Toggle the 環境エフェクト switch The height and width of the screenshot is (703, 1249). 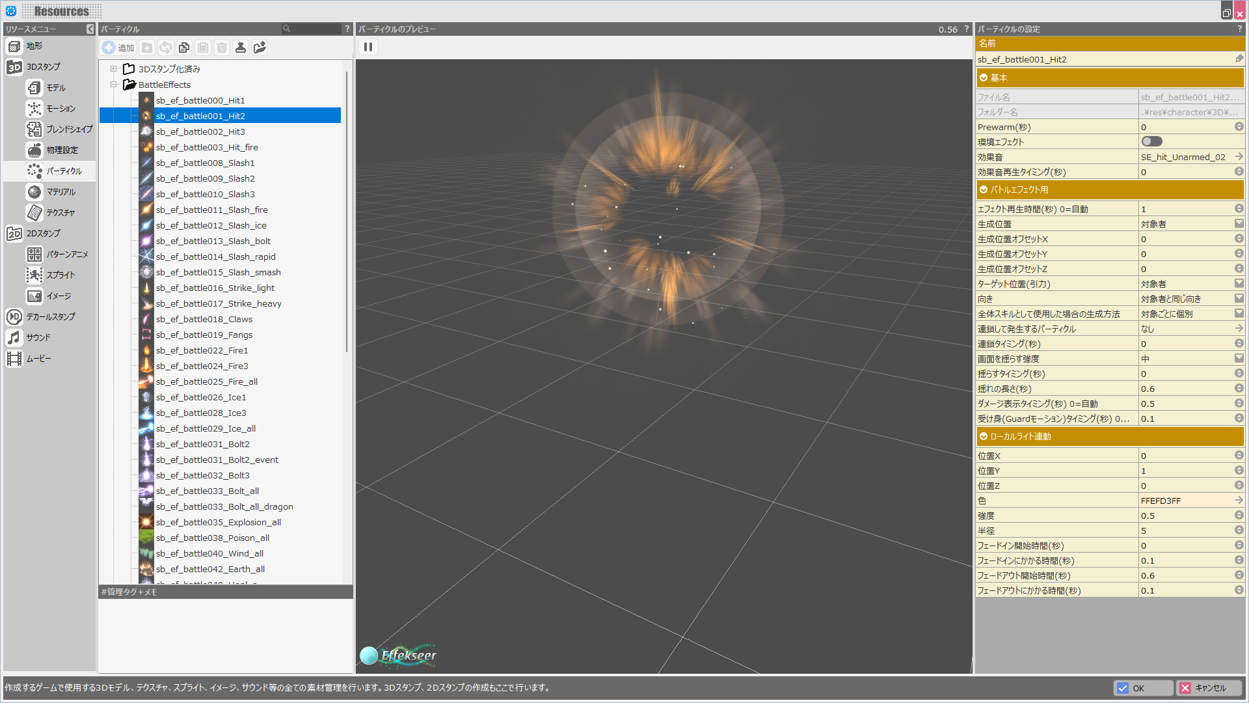click(x=1151, y=142)
